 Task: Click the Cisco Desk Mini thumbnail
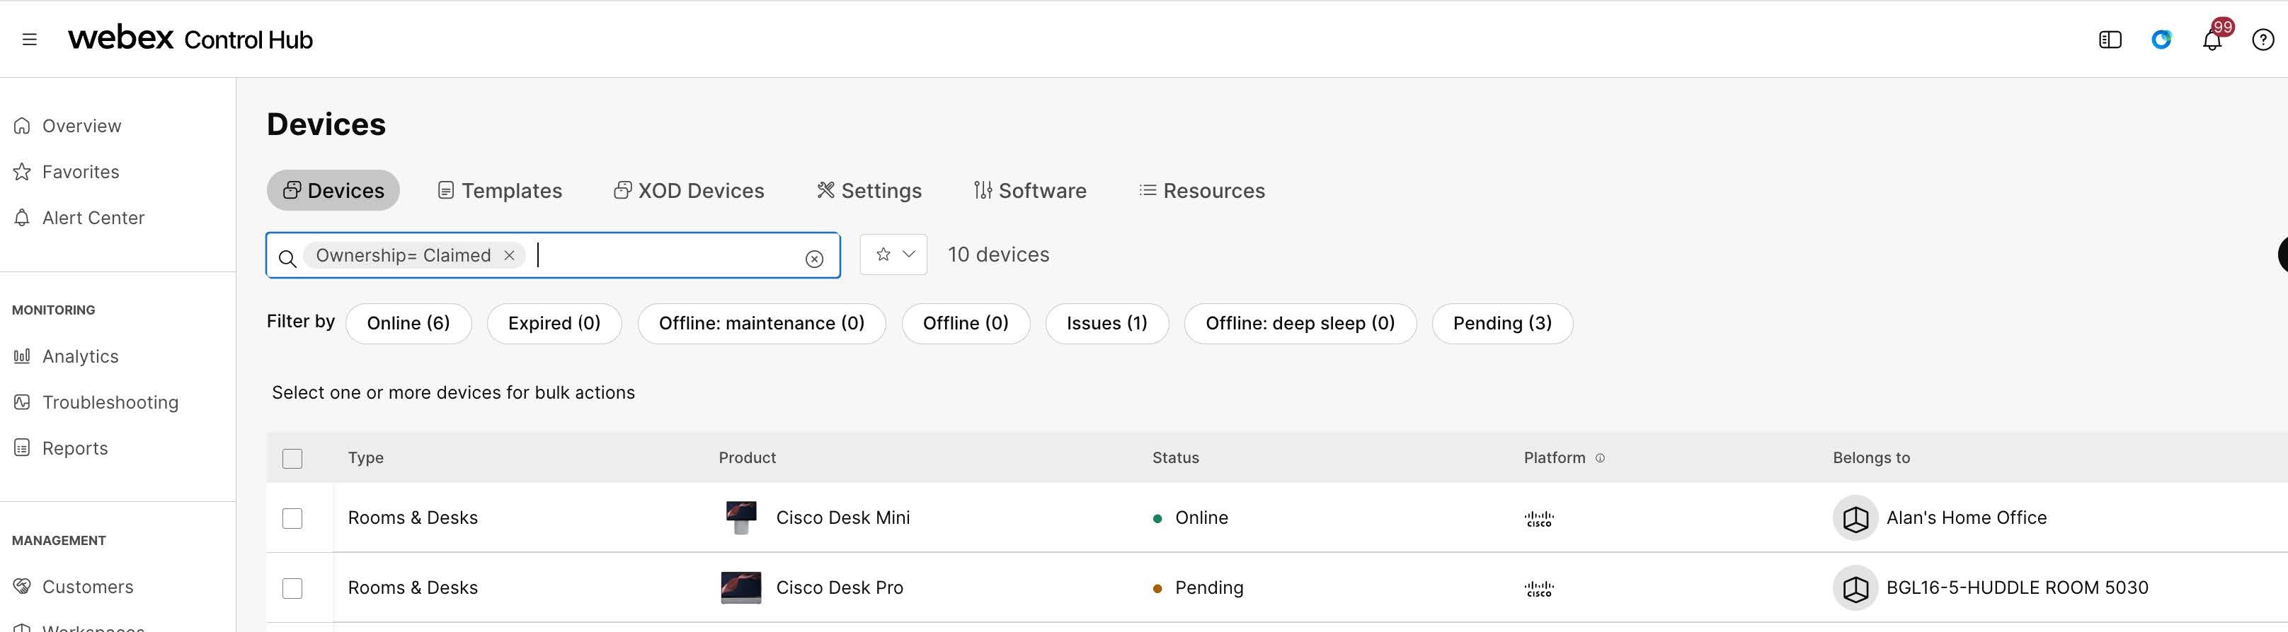[740, 517]
